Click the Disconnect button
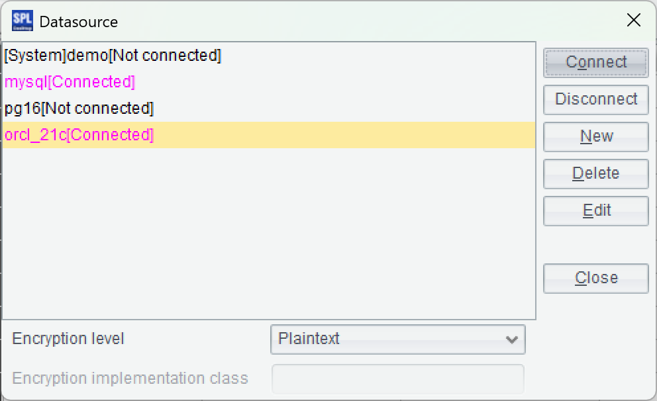Screen dimensions: 657x401 (596, 100)
